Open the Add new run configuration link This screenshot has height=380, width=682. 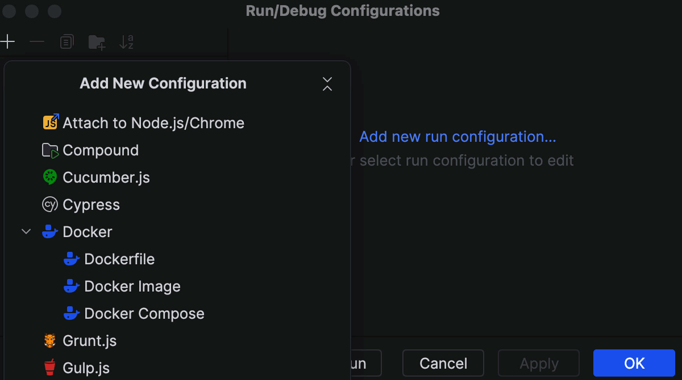pyautogui.click(x=457, y=137)
